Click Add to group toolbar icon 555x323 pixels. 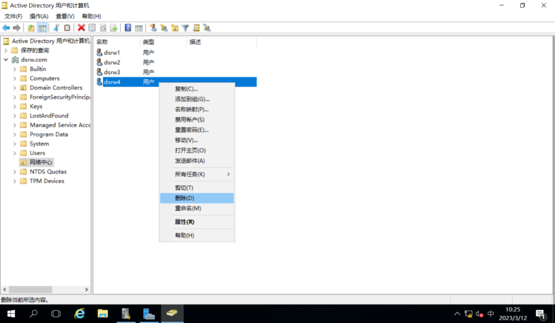tap(207, 28)
